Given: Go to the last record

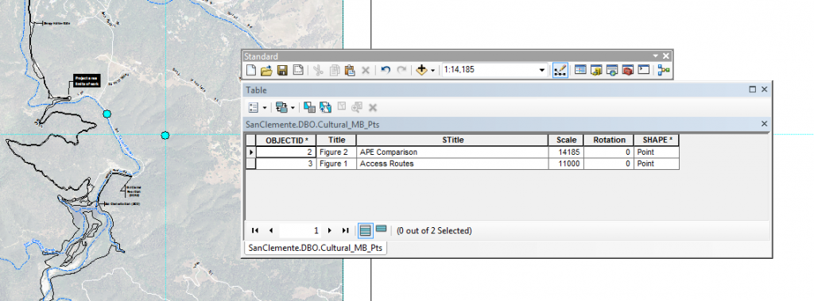Looking at the screenshot, I should point(345,230).
